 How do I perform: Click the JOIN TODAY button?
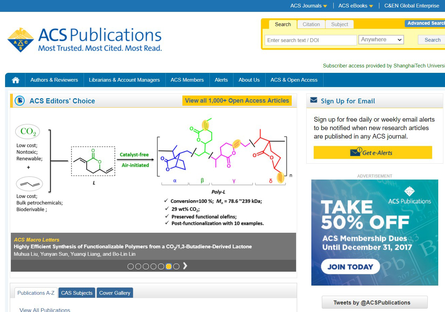click(350, 267)
